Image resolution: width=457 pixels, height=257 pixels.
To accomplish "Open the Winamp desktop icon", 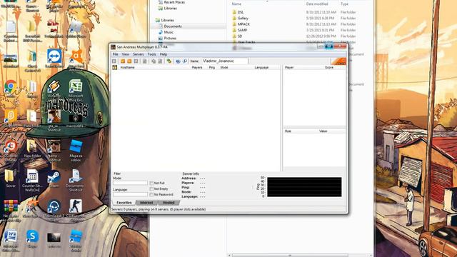I will 54,86.
